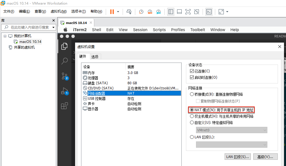Viewport: 286px width, 166px height.
Task: Open the Session menu in the guest
Action: [140, 30]
